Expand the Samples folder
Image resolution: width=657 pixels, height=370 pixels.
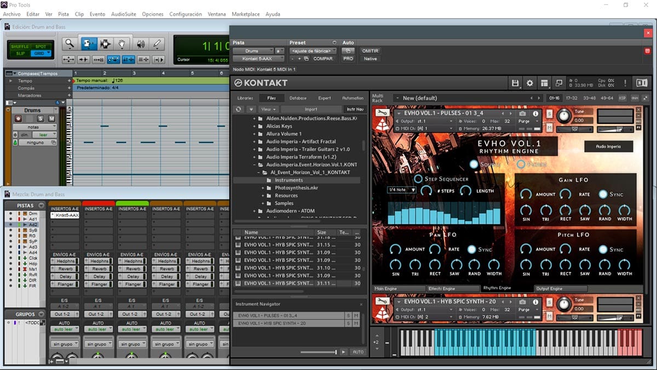[x=262, y=203]
